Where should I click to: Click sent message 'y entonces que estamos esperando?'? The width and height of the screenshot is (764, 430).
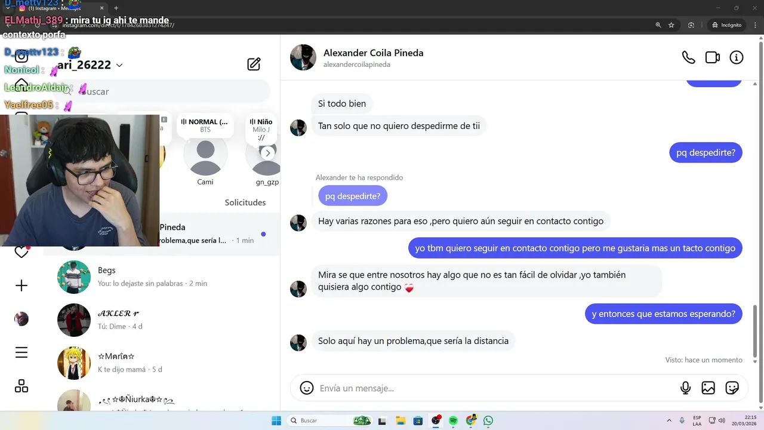[x=664, y=314]
